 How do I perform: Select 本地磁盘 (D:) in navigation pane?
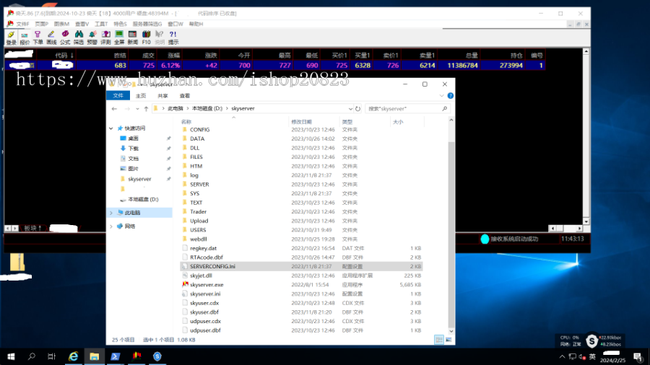click(x=143, y=200)
